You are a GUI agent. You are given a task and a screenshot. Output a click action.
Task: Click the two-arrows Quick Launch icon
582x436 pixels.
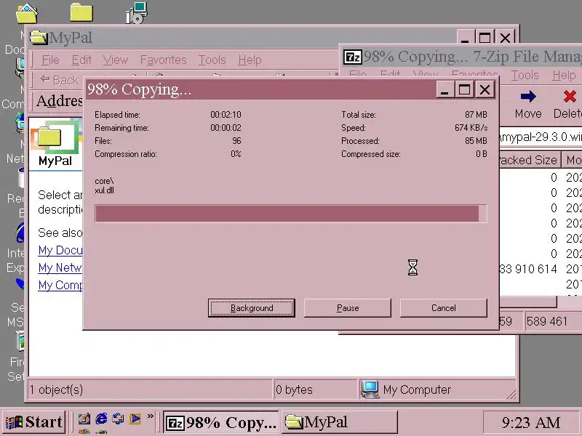[118, 419]
